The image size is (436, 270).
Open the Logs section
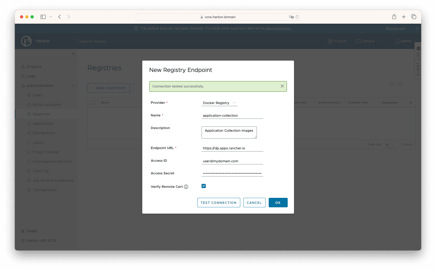click(31, 76)
